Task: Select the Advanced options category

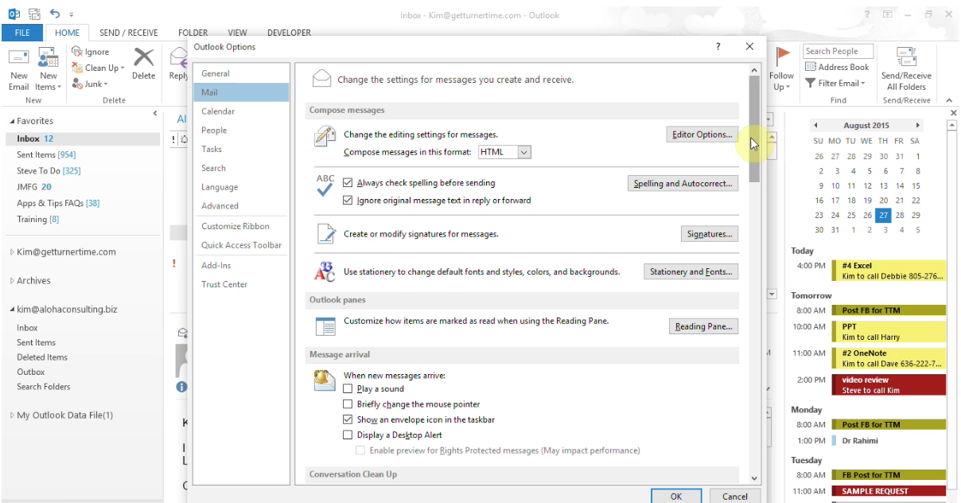Action: [x=241, y=206]
